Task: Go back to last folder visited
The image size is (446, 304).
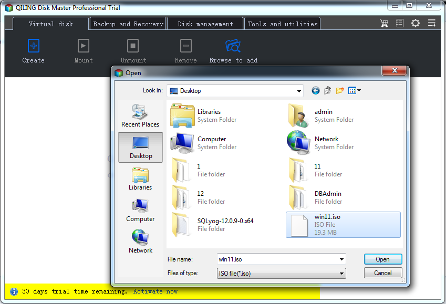Action: (x=315, y=91)
